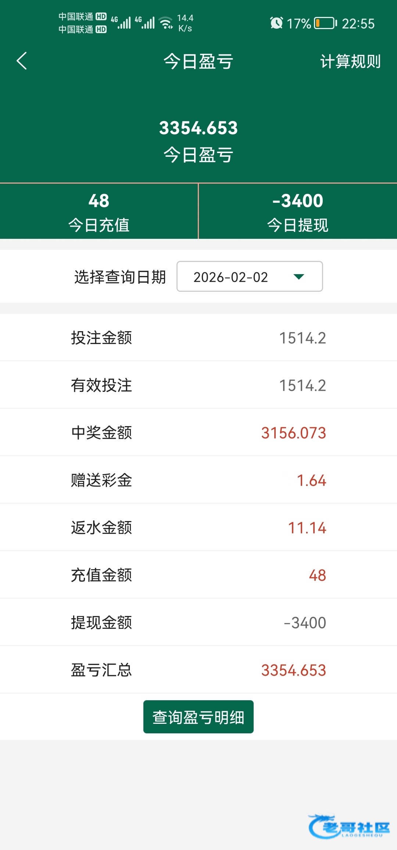
Task: Tap the battery indicator icon
Action: [325, 23]
